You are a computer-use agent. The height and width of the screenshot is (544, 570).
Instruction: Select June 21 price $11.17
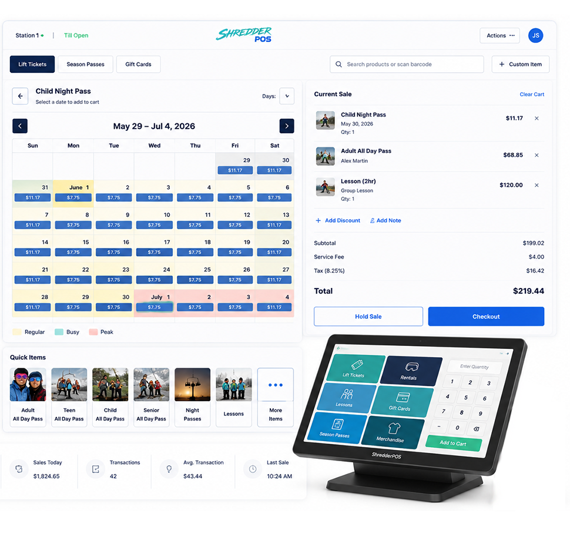pyautogui.click(x=33, y=280)
